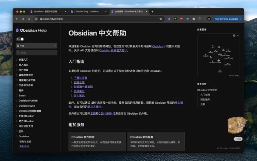
Task: Open the Chrome profile avatar icon
Action: click(x=209, y=19)
